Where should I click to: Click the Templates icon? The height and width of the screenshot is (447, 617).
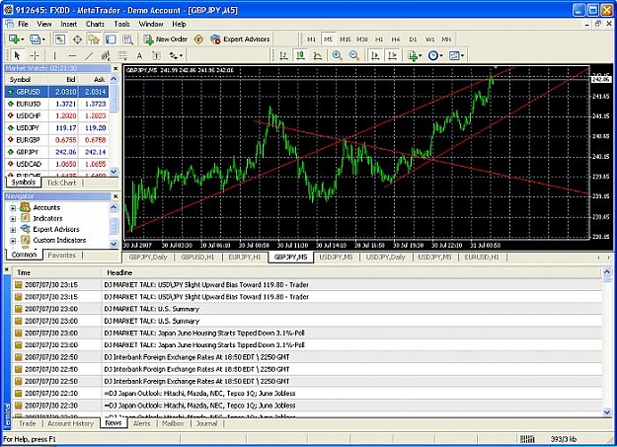coord(454,55)
